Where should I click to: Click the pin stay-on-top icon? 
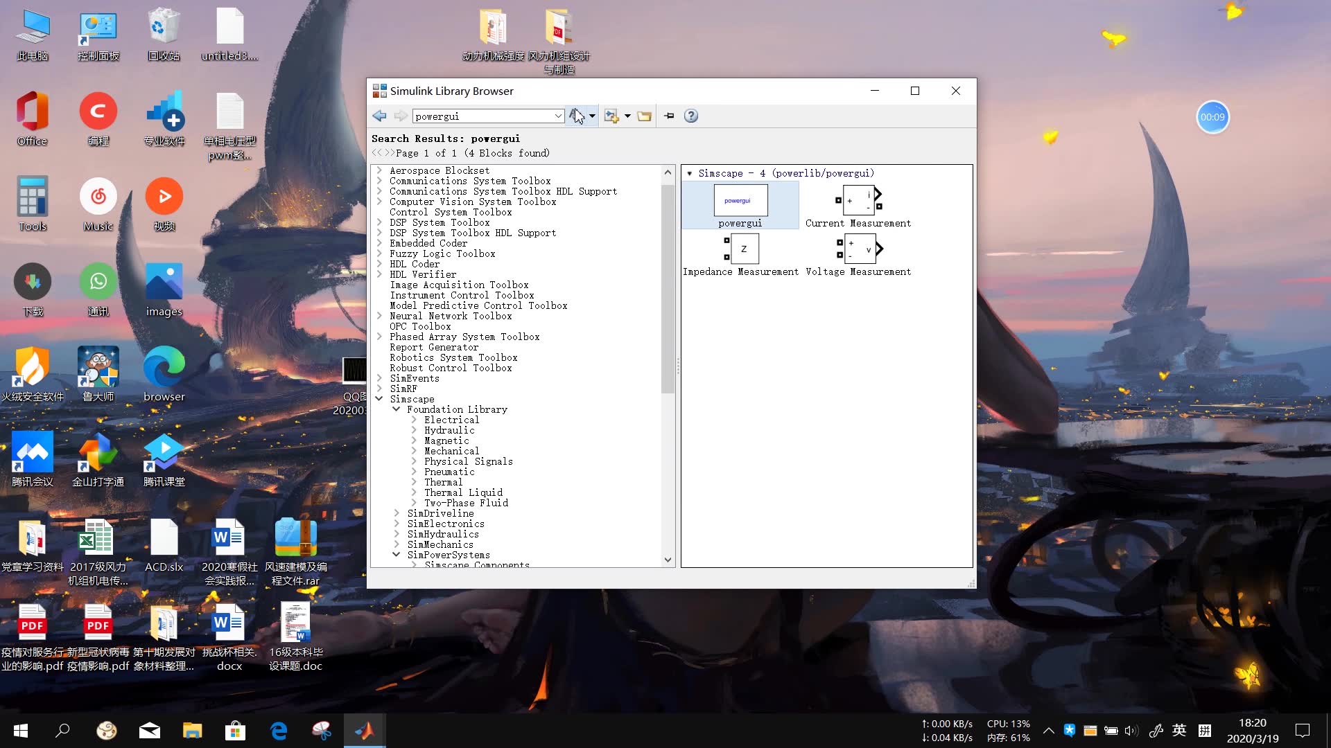coord(669,116)
